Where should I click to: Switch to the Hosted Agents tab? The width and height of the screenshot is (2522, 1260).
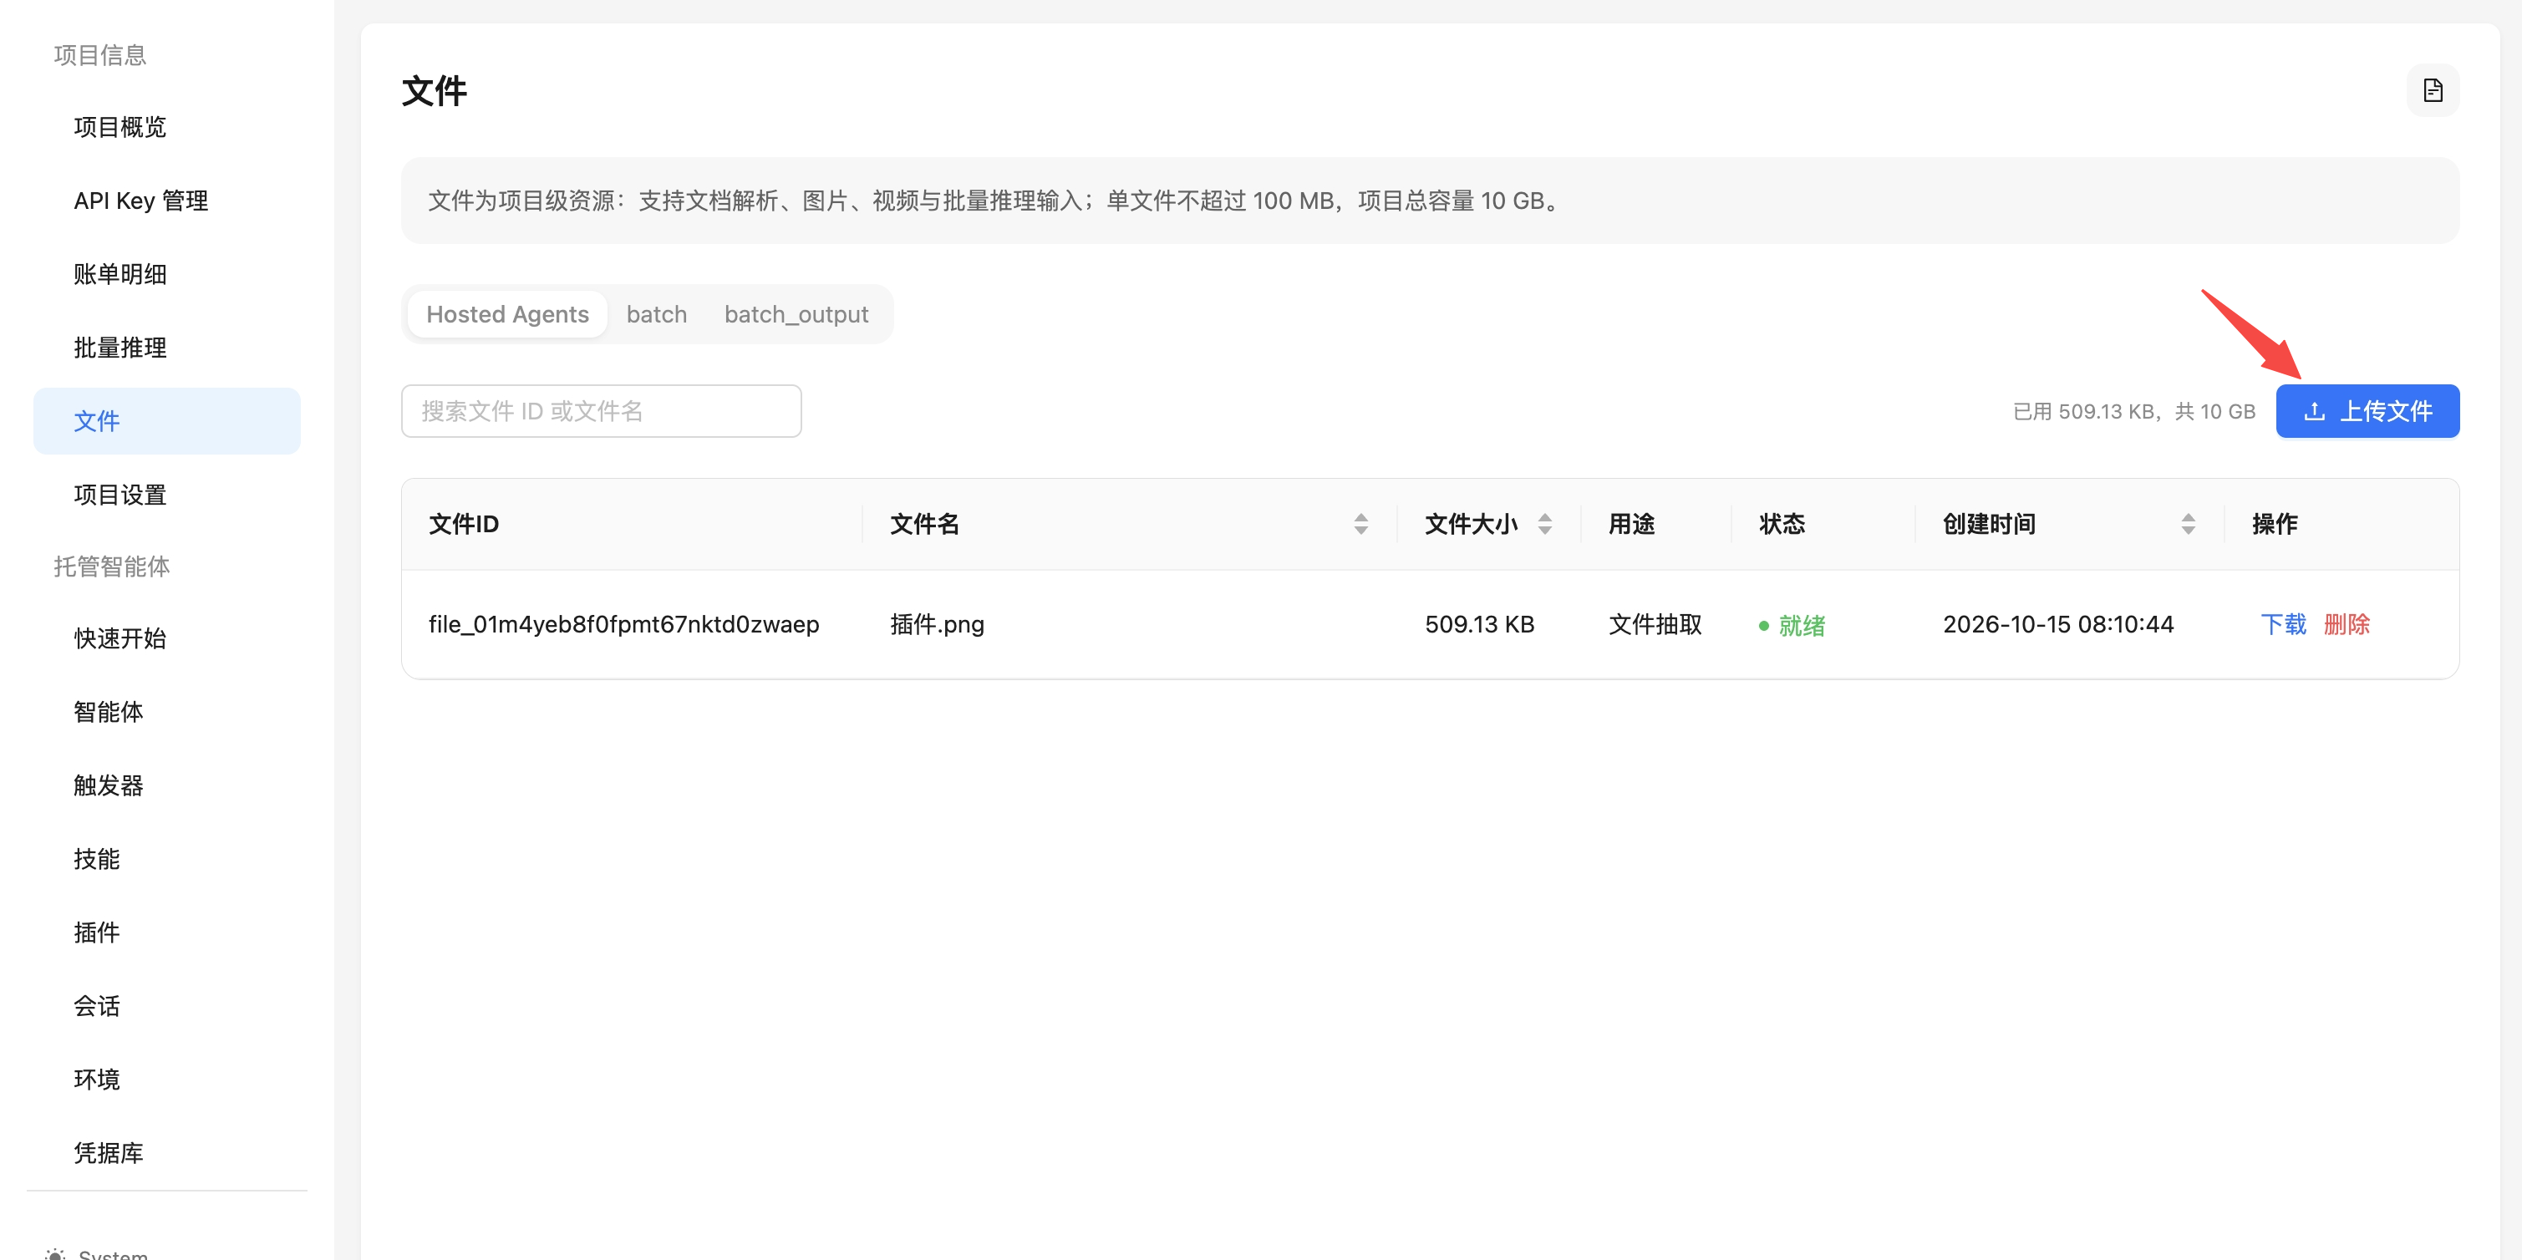point(507,314)
